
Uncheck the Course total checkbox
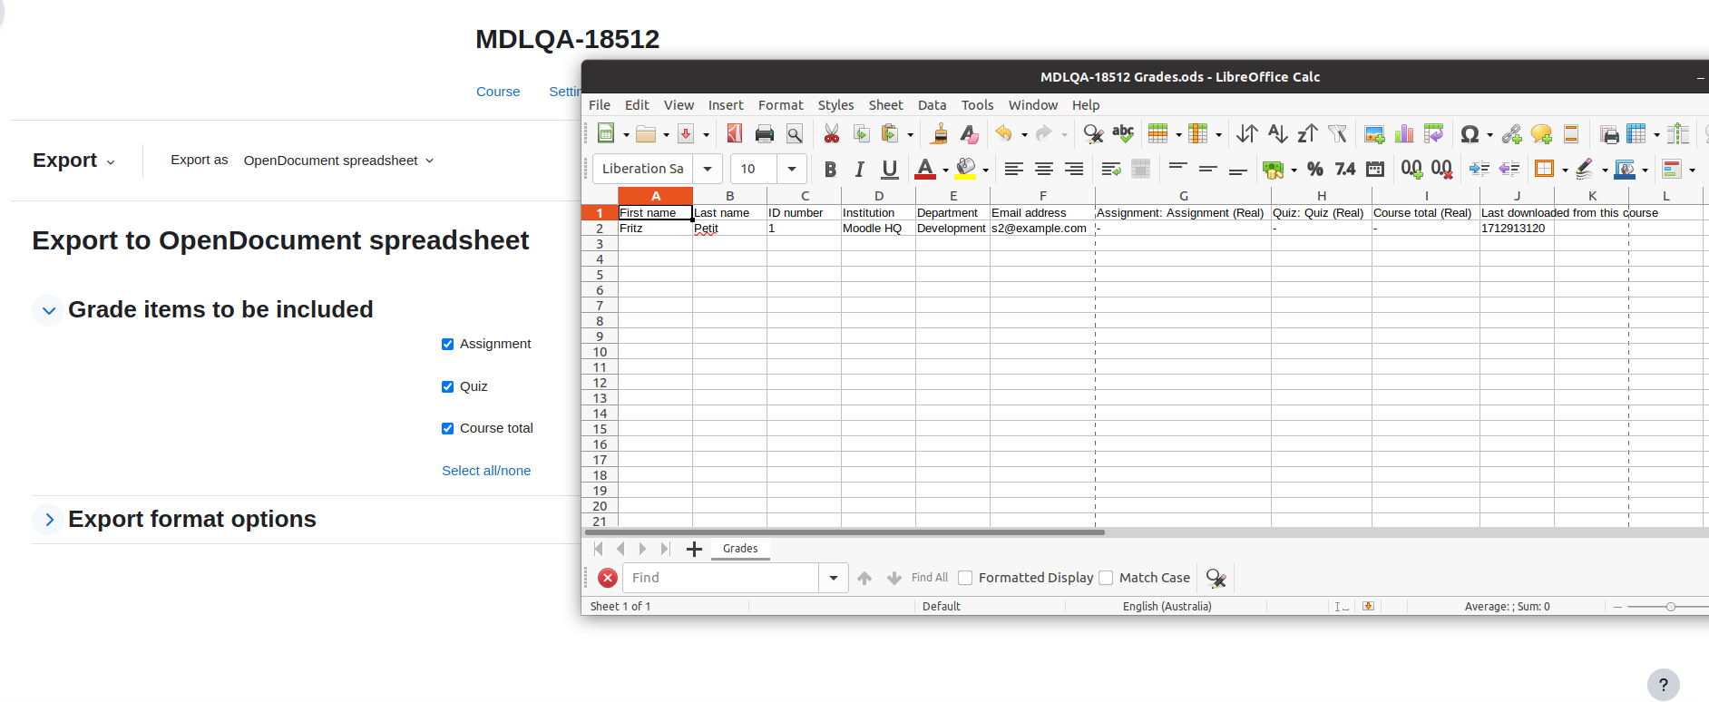447,428
